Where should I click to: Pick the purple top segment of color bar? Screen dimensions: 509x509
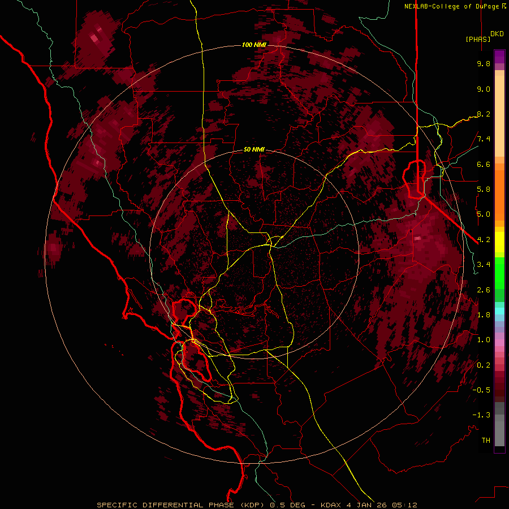click(x=499, y=57)
